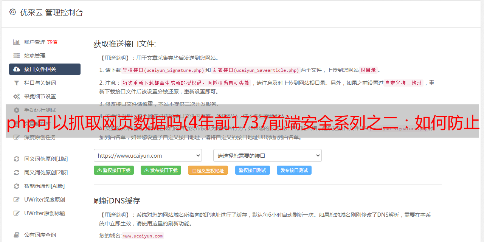Click the code text 发布接口(ucaiyun_Savearticle.php)
This screenshot has width=484, height=242.
(x=256, y=70)
